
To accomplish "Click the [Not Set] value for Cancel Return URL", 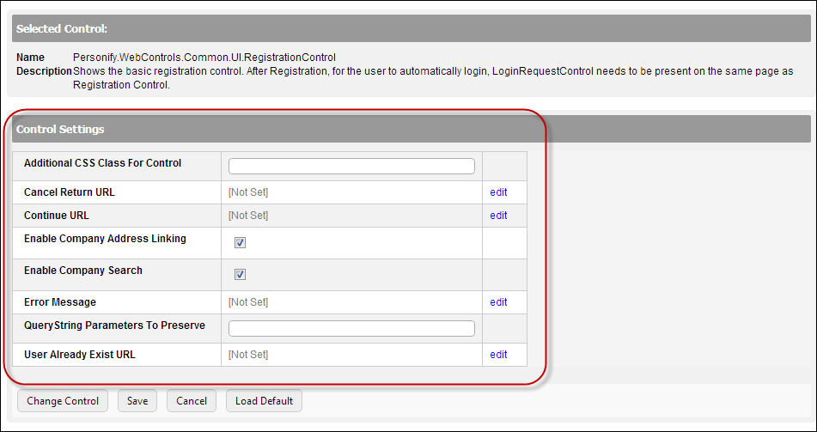I will pos(248,192).
